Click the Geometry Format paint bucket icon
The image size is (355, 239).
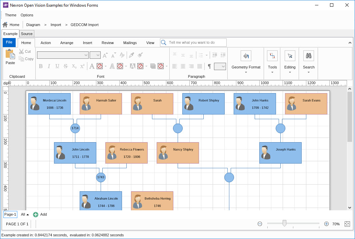click(x=246, y=56)
